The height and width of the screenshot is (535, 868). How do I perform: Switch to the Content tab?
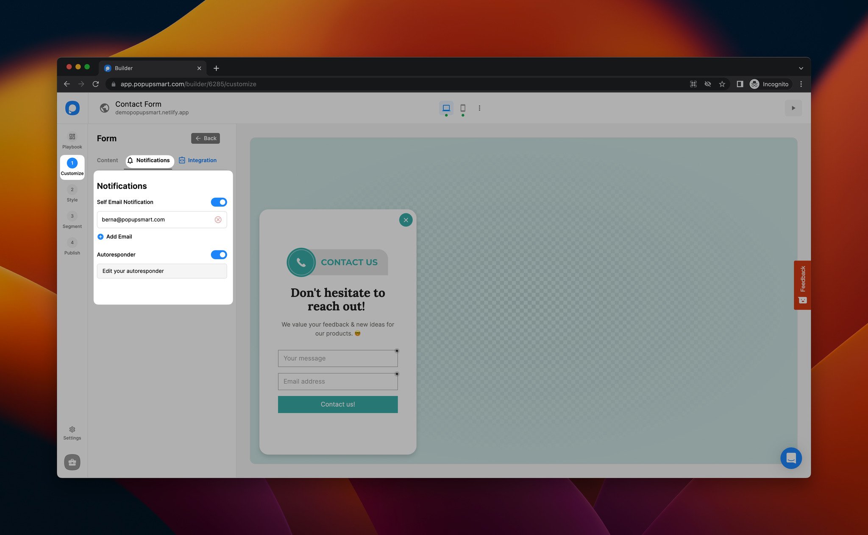(107, 160)
